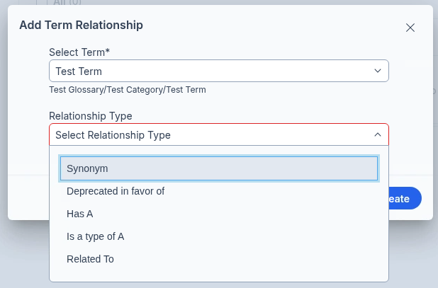Click the Relationship Type label
This screenshot has height=288, width=438.
(x=91, y=116)
